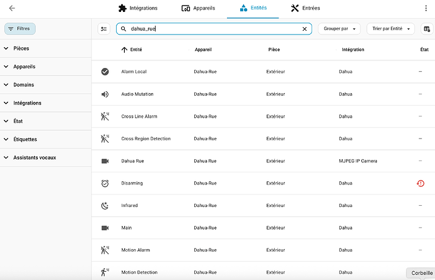Click the red restore icon on Disarming row

coord(420,183)
